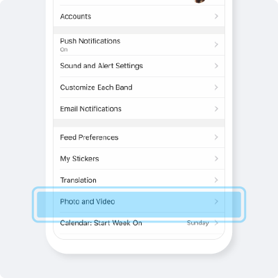Screen dimensions: 278x278
Task: Open Customize Each Band option
Action: pos(139,88)
